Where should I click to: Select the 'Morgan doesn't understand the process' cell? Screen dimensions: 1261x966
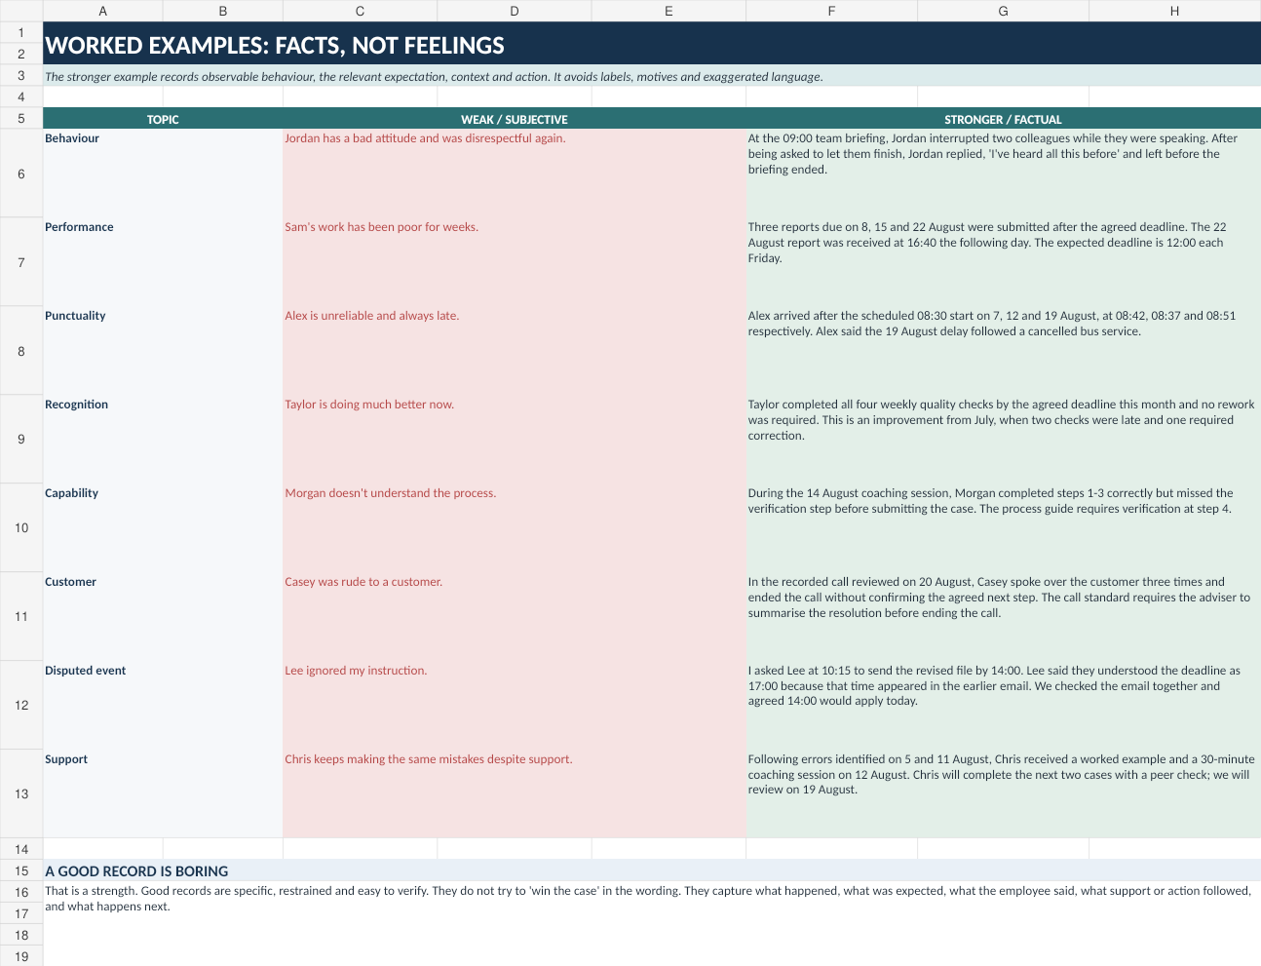tap(515, 528)
